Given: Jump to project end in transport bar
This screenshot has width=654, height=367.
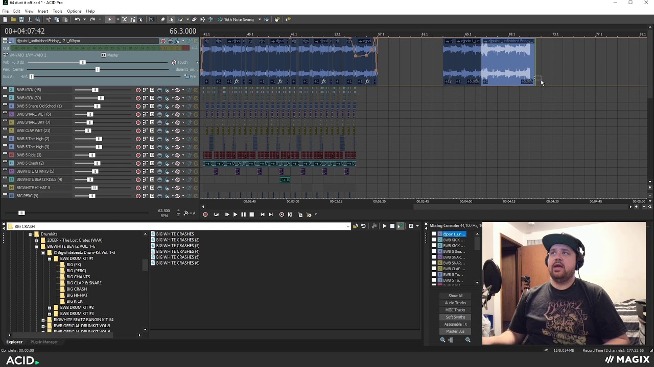Looking at the screenshot, I should (x=270, y=215).
